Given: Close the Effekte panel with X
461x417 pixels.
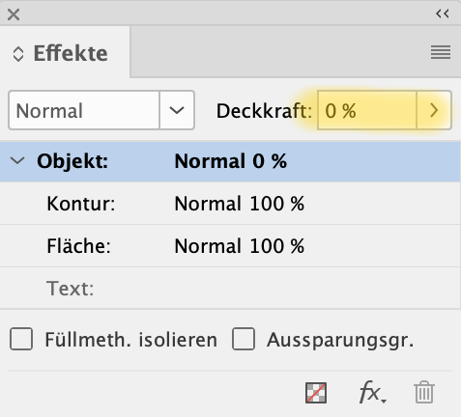Looking at the screenshot, I should click(x=14, y=14).
